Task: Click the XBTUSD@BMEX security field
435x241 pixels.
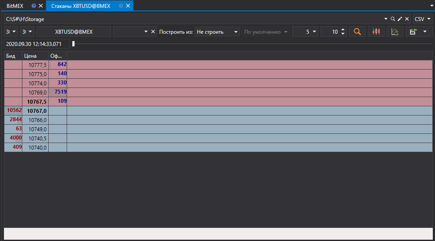Action: click(74, 32)
